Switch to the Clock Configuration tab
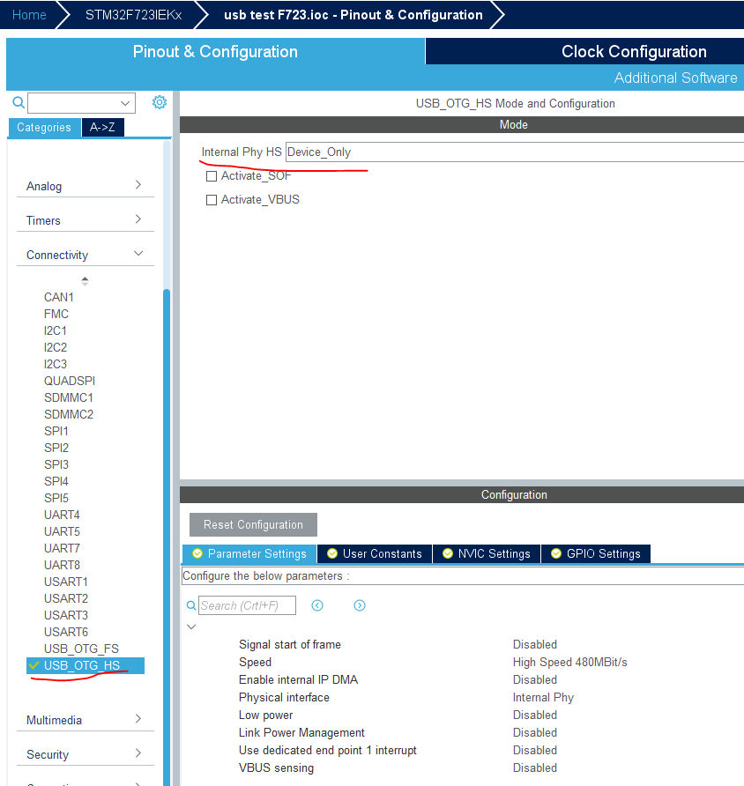The height and width of the screenshot is (786, 744). tap(634, 52)
